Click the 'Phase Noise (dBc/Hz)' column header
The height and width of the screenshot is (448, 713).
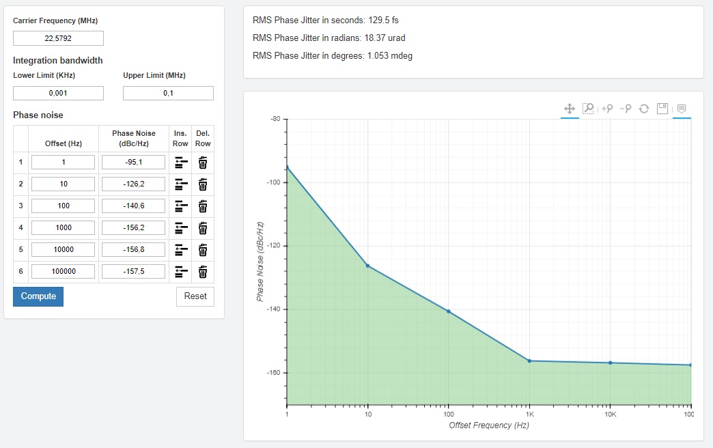coord(134,138)
